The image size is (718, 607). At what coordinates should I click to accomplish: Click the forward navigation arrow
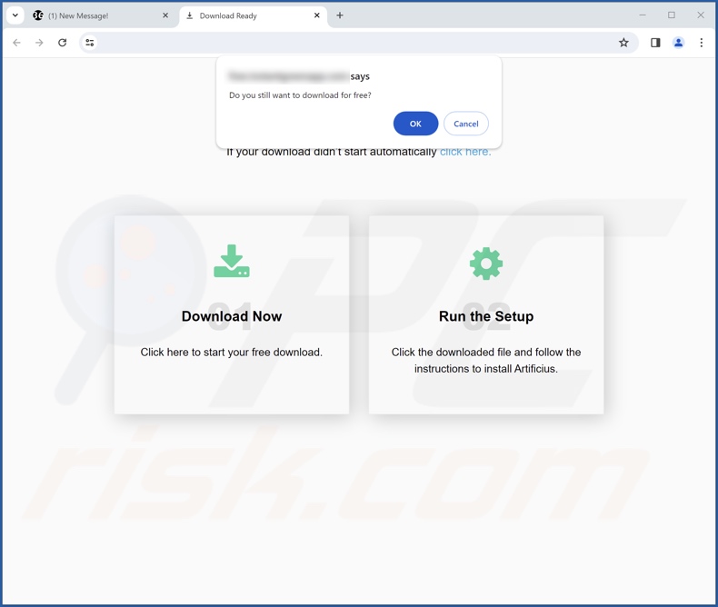coord(39,43)
